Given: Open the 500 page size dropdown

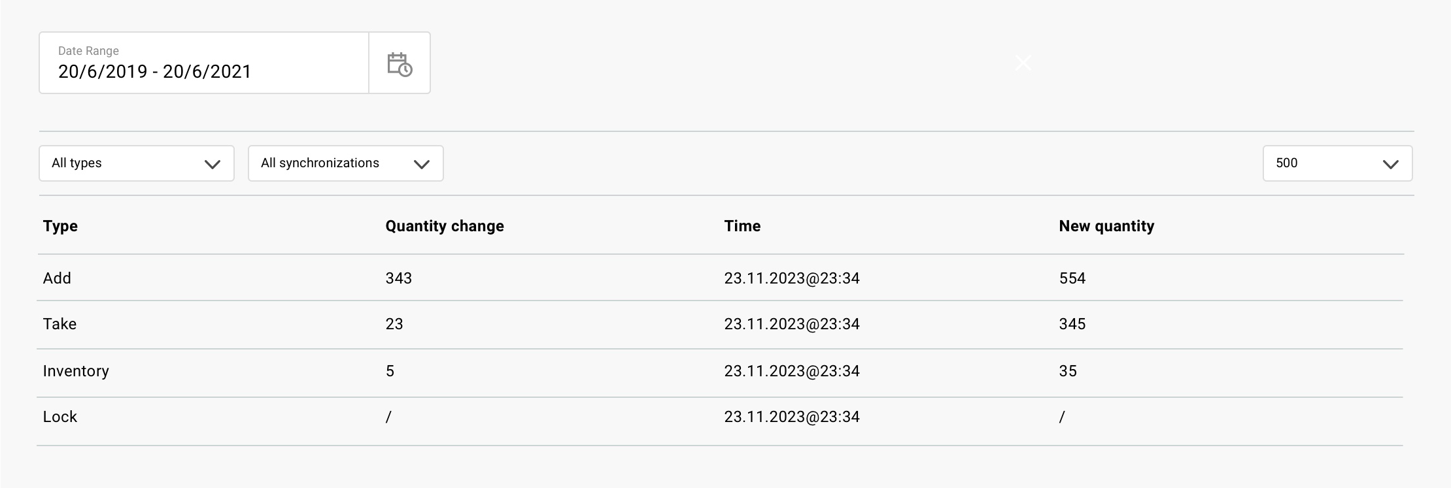Looking at the screenshot, I should pos(1338,163).
